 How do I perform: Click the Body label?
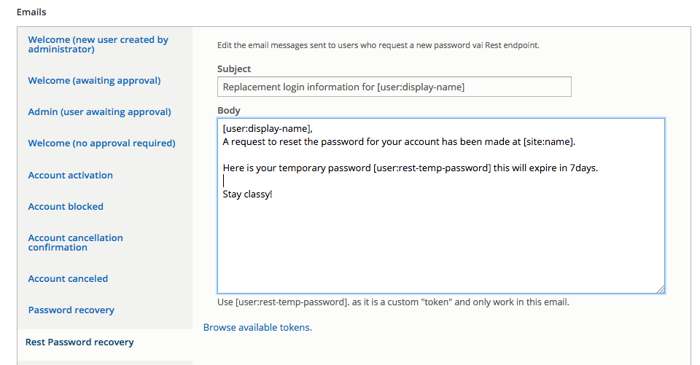point(228,110)
